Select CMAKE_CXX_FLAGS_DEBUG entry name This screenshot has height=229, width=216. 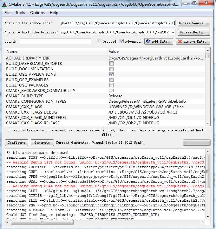coord(32,112)
